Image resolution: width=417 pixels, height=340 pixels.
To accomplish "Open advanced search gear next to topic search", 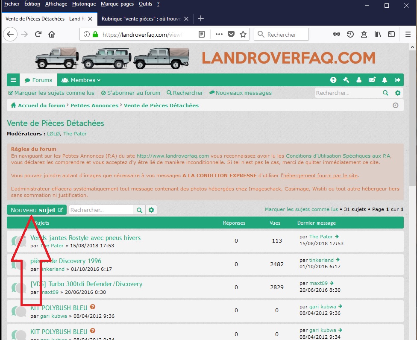I will pyautogui.click(x=151, y=210).
